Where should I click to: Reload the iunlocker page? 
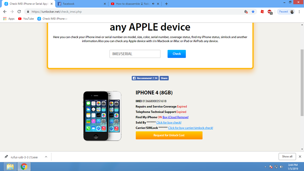[19, 12]
